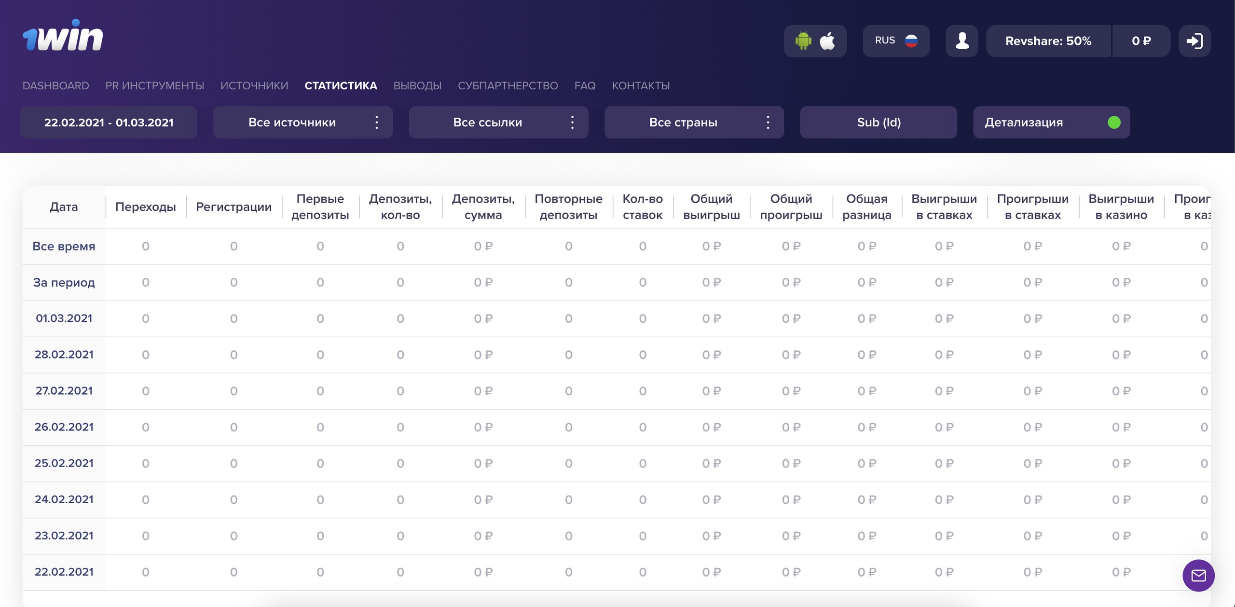Click the Russian flag icon
The image size is (1235, 607).
click(x=911, y=41)
